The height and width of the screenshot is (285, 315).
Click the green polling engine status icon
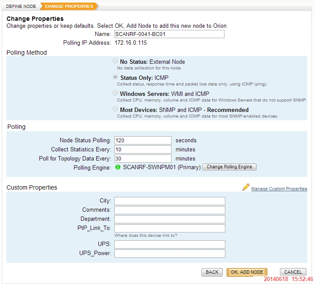[x=118, y=167]
